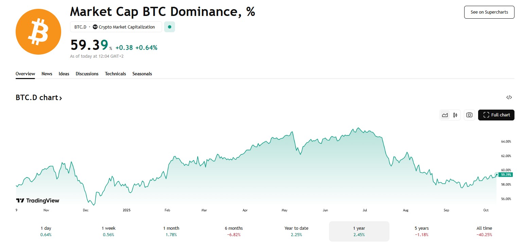Select the 1 day time range
The height and width of the screenshot is (246, 524).
tap(46, 231)
